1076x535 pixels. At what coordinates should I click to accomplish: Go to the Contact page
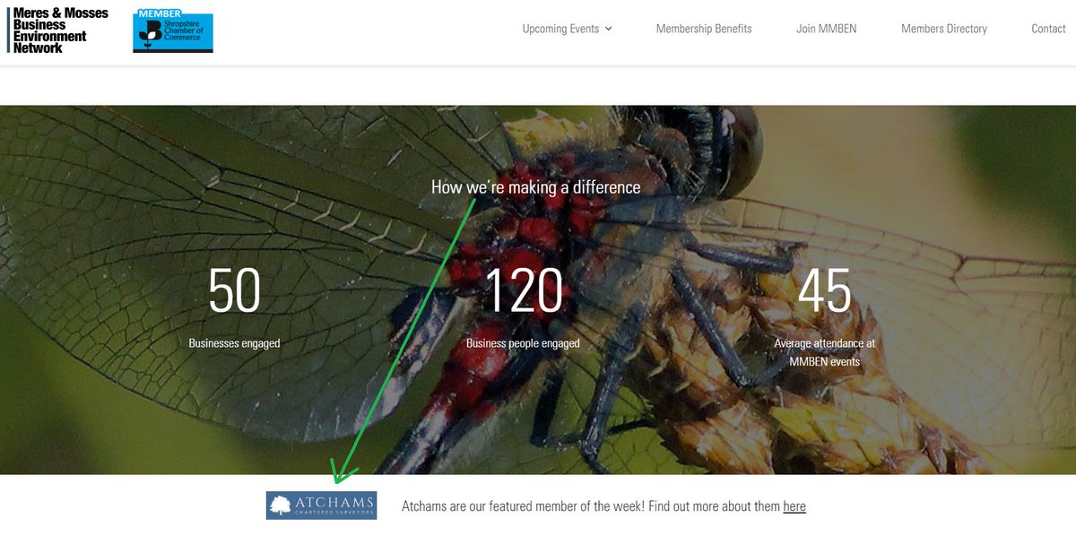(1048, 29)
